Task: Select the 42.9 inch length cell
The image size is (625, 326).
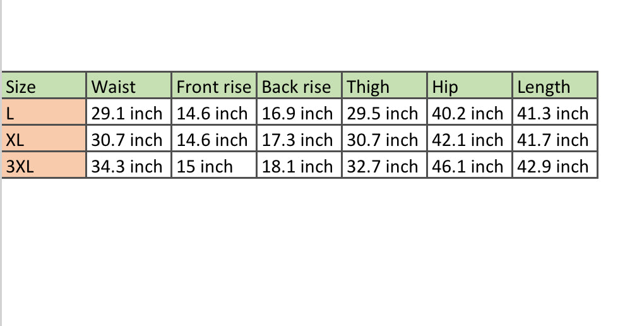Action: 554,166
